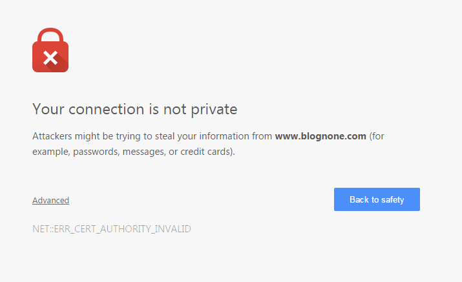Click the padlock's curved shackle
Screen dimensions: 462x282
[50, 35]
